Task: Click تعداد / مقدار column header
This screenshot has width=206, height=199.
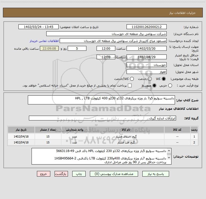Action: (48, 130)
